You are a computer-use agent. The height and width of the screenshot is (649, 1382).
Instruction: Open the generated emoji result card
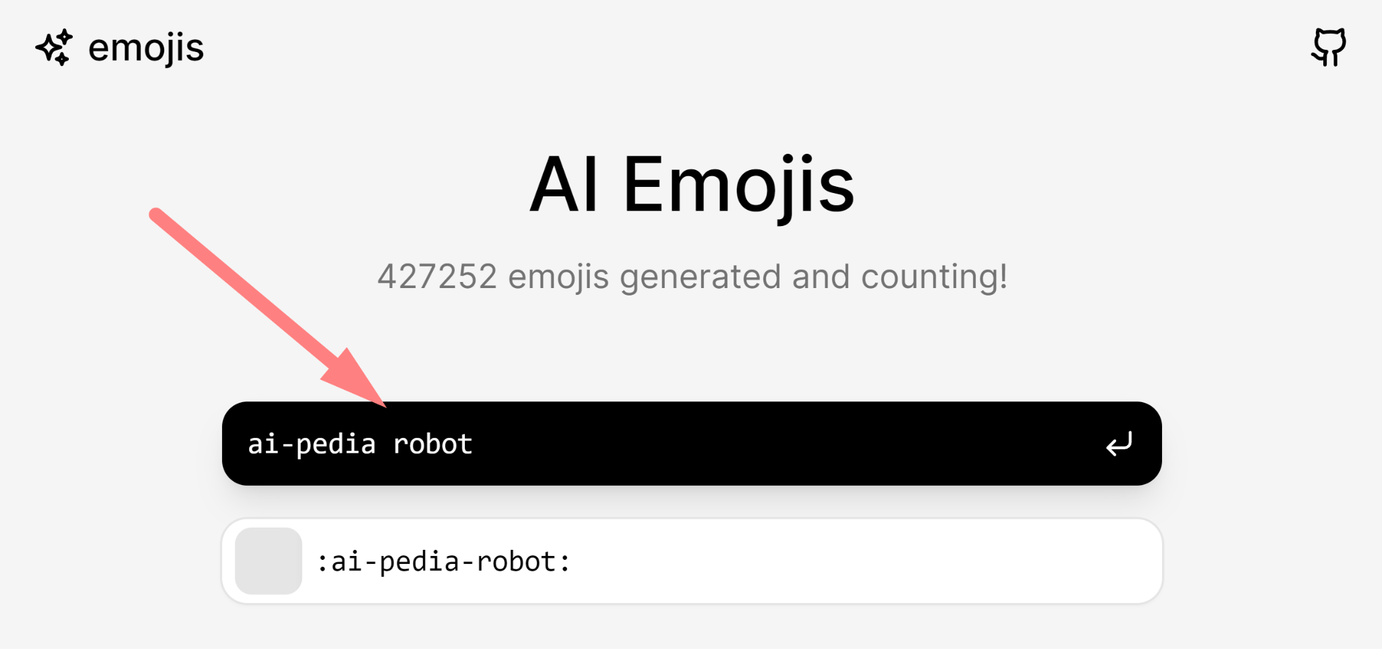pyautogui.click(x=692, y=561)
